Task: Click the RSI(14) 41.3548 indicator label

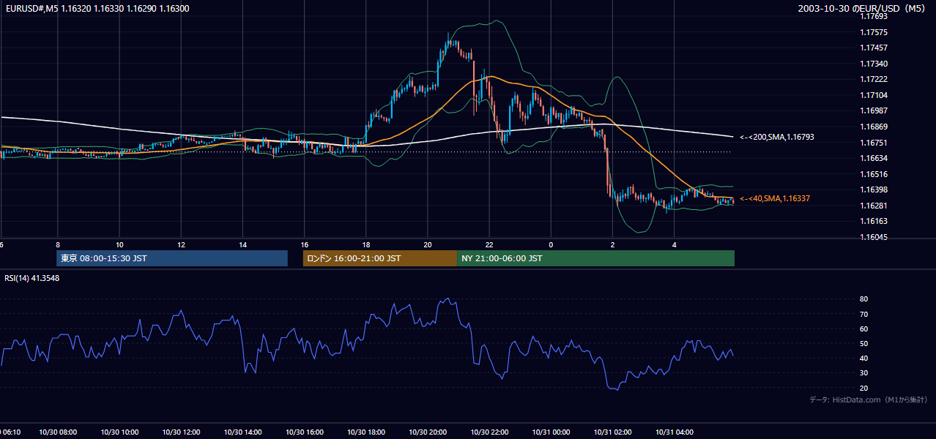Action: click(32, 278)
